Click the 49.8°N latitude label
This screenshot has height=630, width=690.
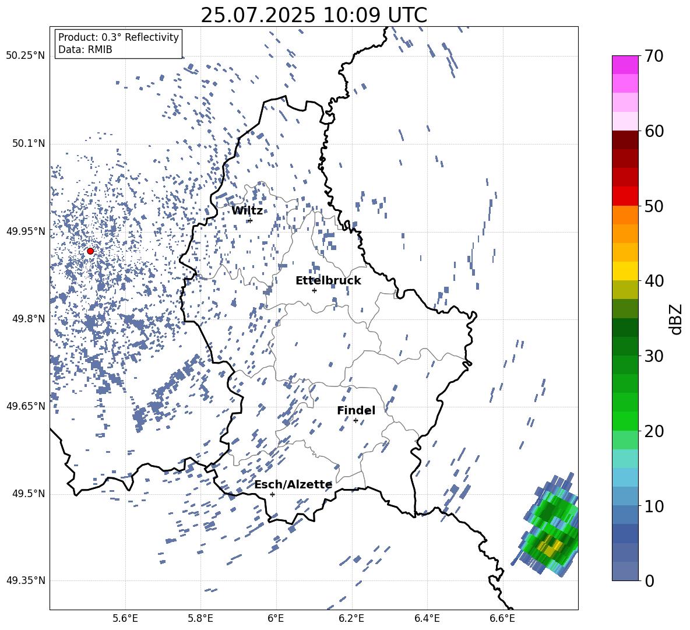point(28,319)
